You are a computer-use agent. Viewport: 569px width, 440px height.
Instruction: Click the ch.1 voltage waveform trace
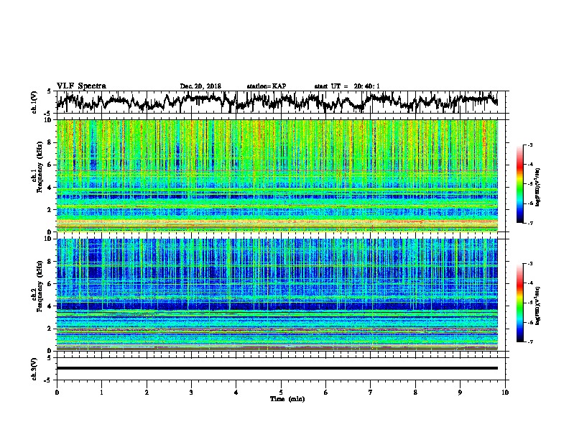[277, 101]
